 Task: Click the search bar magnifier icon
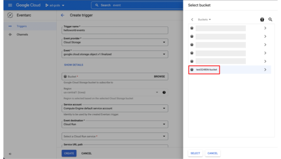[97, 5]
